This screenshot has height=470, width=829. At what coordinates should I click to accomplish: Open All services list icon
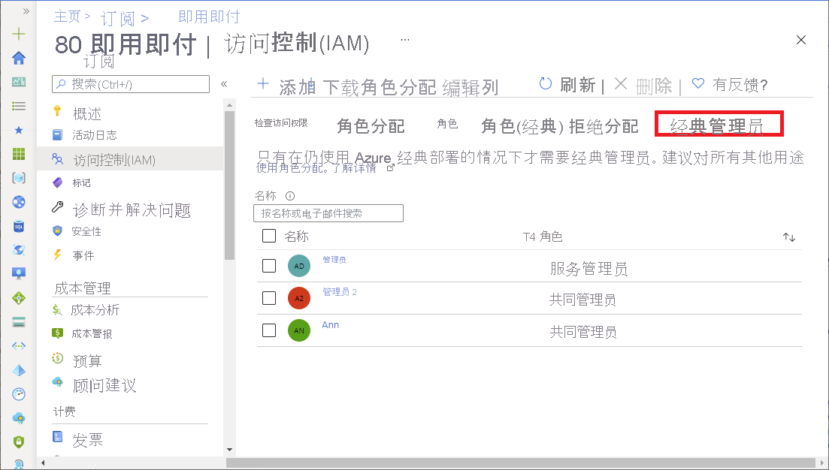pyautogui.click(x=19, y=106)
